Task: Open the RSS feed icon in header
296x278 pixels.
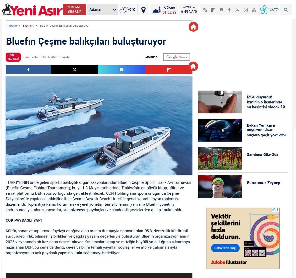Action: click(x=205, y=10)
